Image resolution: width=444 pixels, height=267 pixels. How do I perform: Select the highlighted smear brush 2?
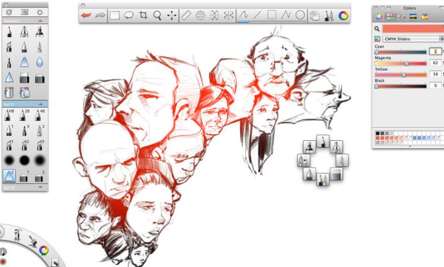click(9, 175)
